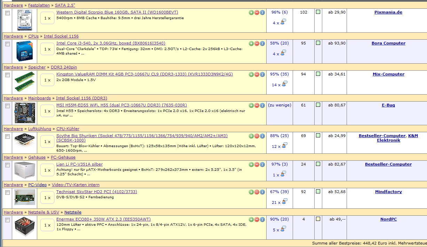Open info icon for MSI H55M-ED55 WiFi
The image size is (427, 247).
pyautogui.click(x=262, y=105)
